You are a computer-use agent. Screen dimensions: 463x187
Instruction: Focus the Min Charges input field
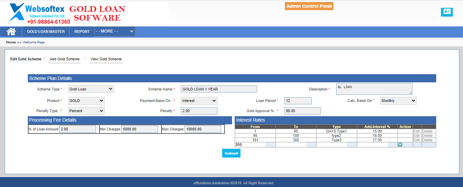pos(140,129)
